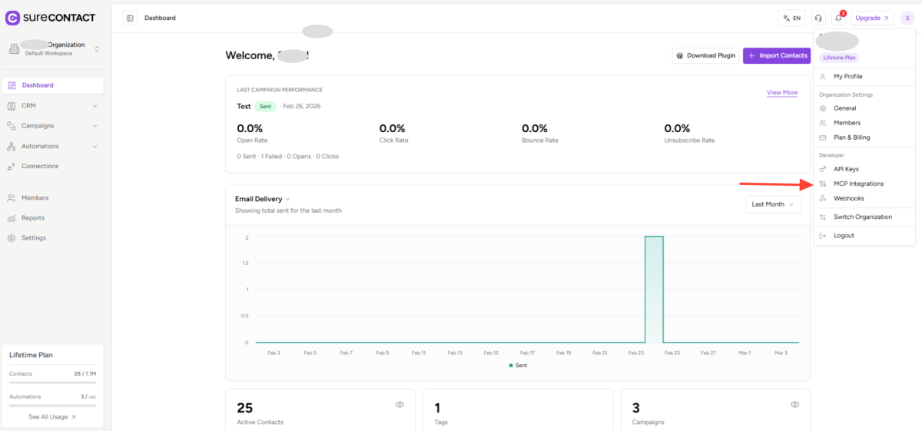922x431 pixels.
Task: Toggle visibility eye on Active Contacts card
Action: [400, 404]
